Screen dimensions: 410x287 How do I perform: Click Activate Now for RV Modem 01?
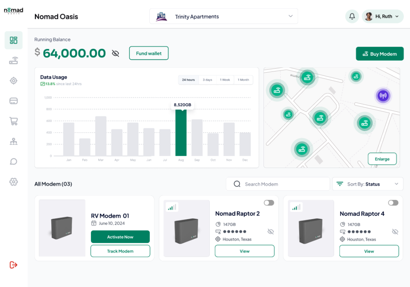coord(120,237)
